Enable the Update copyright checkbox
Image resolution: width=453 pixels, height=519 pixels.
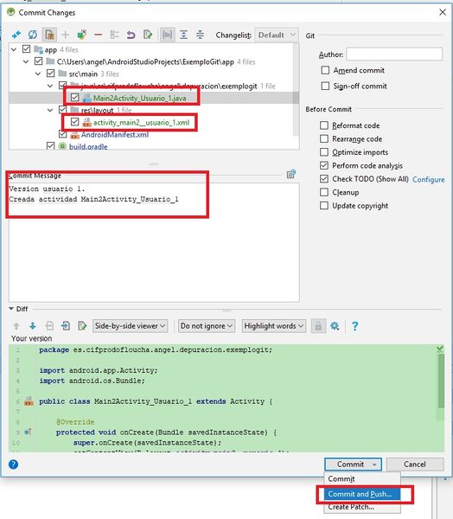(x=324, y=206)
